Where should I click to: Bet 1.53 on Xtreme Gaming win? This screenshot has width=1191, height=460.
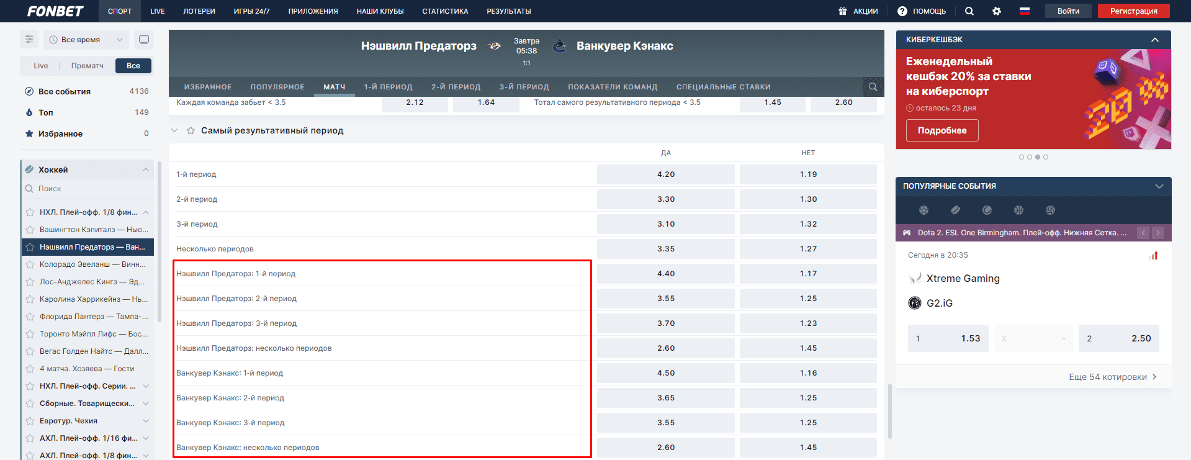click(x=948, y=338)
